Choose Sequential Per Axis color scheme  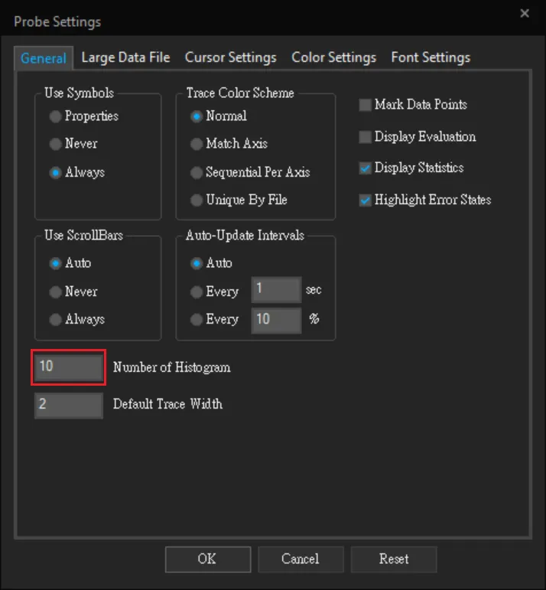(x=197, y=173)
